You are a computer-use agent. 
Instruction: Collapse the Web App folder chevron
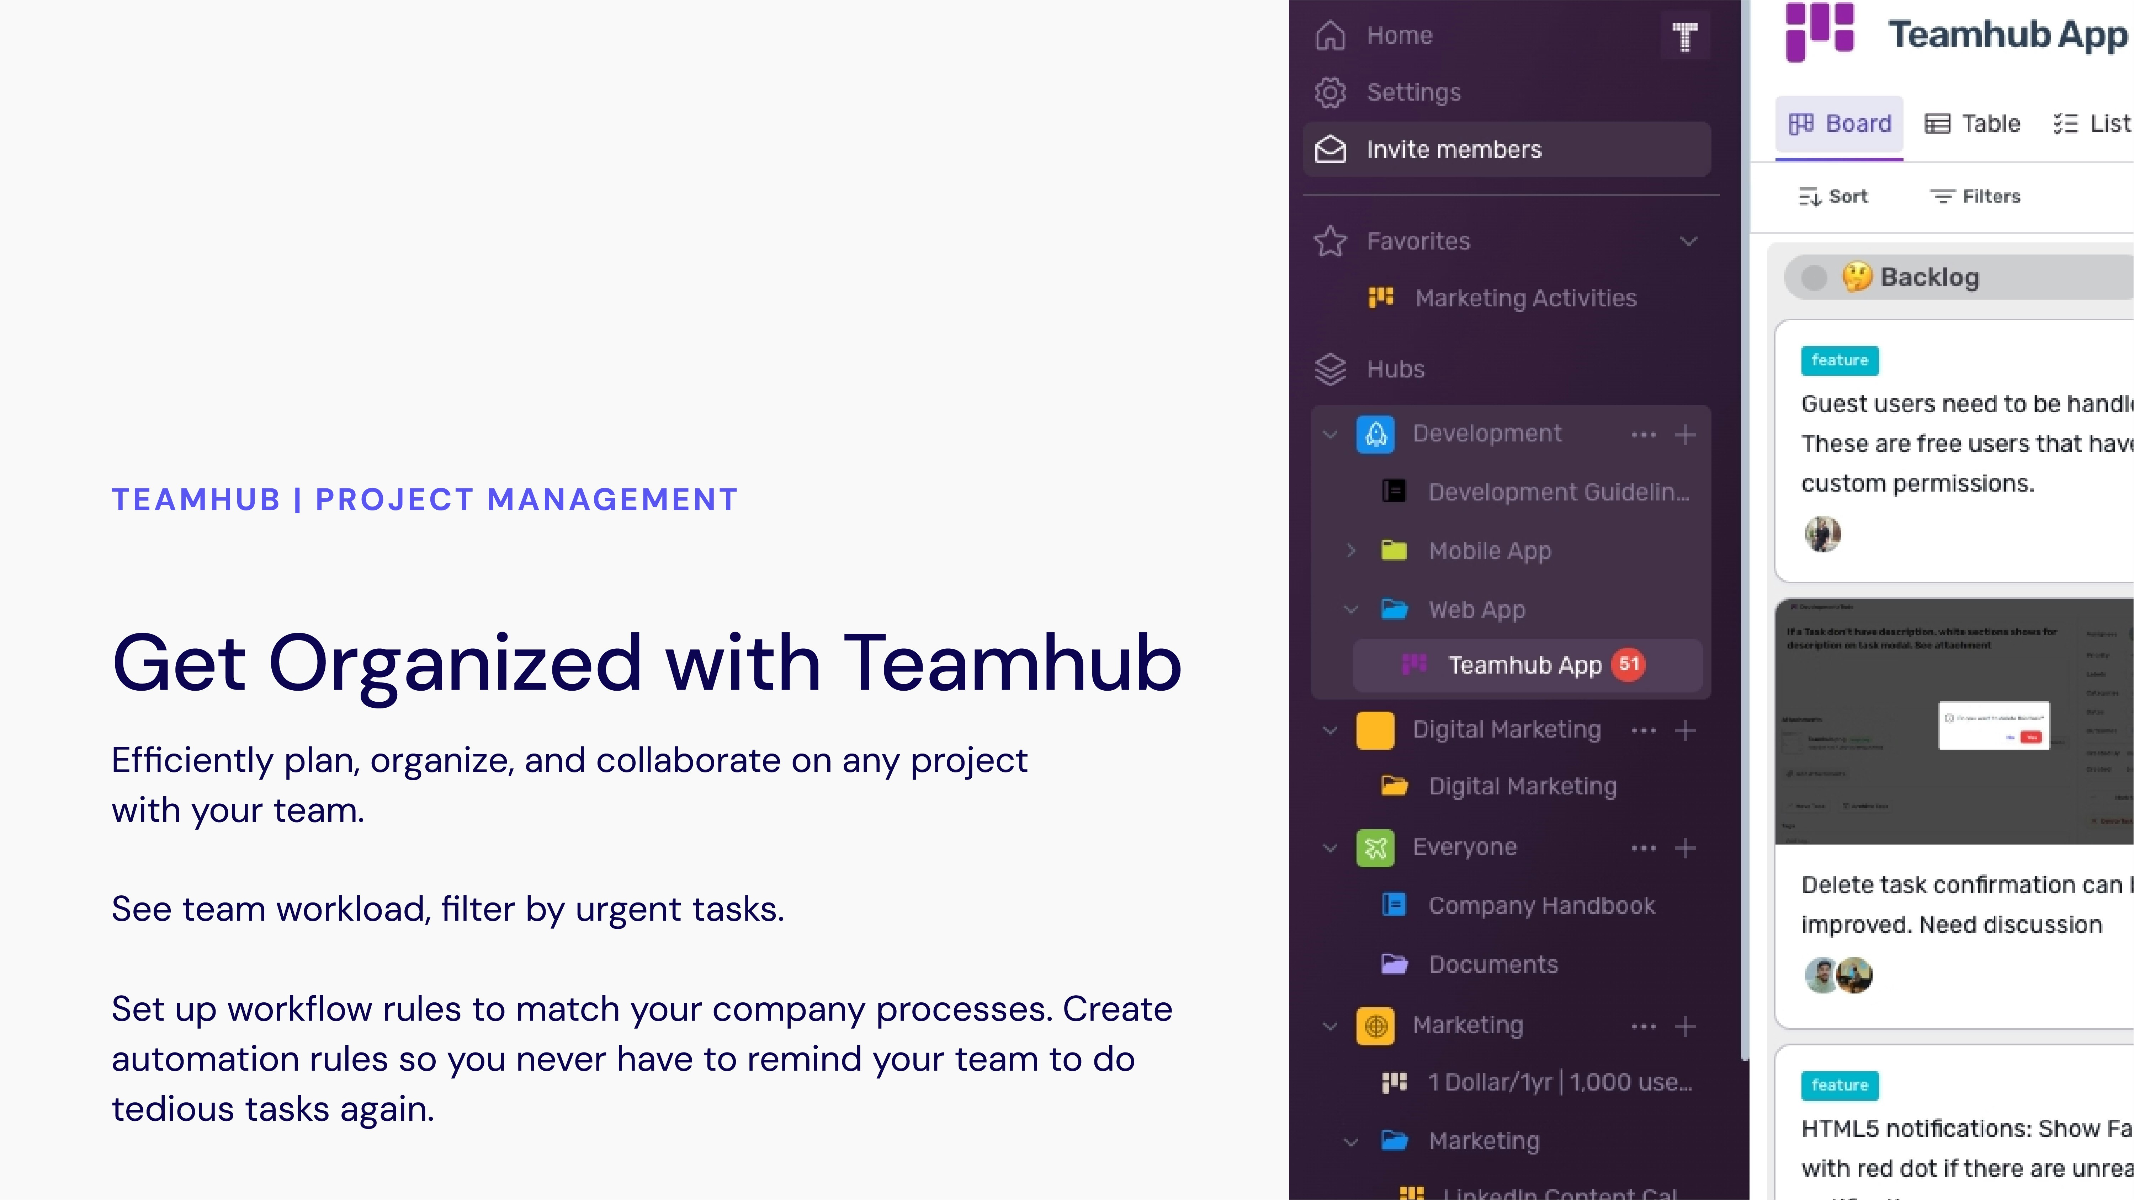1351,610
